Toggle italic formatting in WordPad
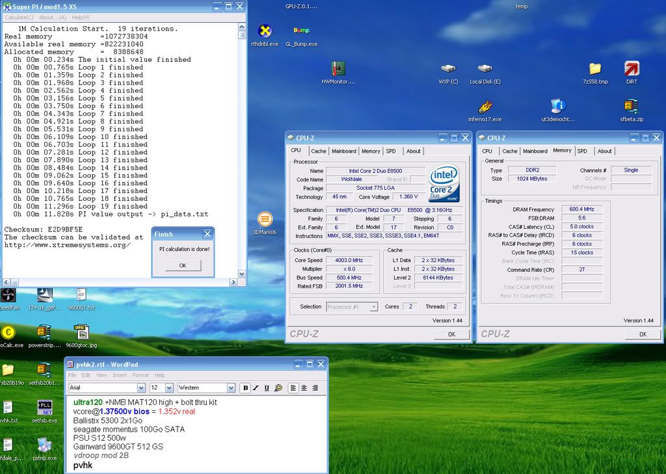The width and height of the screenshot is (666, 474). pos(256,388)
